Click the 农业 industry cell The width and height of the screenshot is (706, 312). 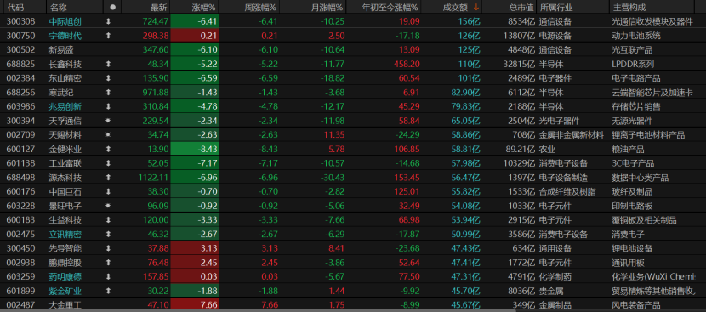pyautogui.click(x=548, y=149)
